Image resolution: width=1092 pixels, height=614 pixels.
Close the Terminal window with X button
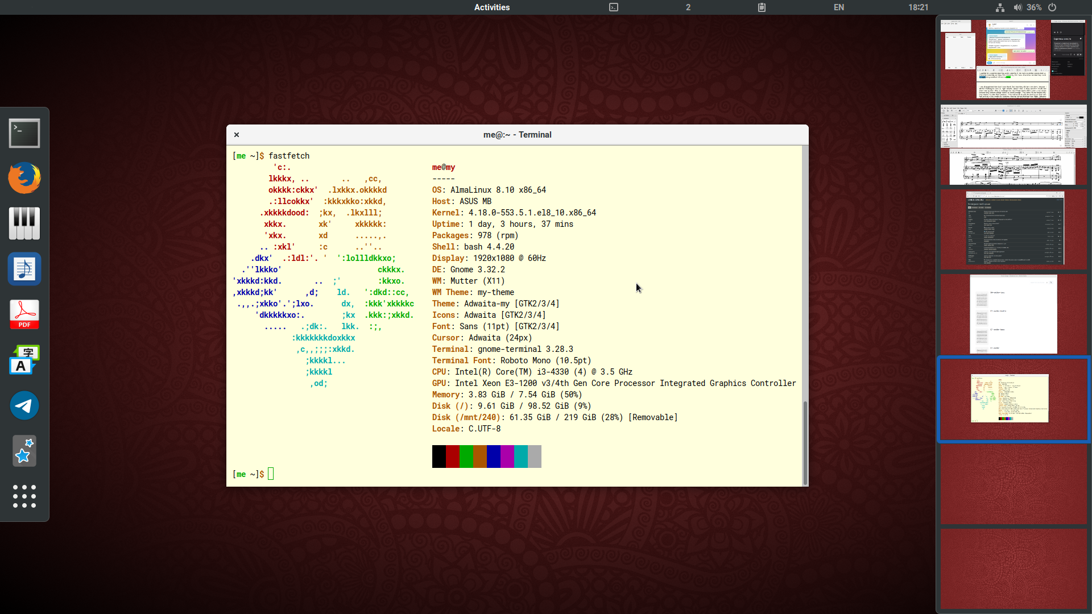pyautogui.click(x=237, y=135)
